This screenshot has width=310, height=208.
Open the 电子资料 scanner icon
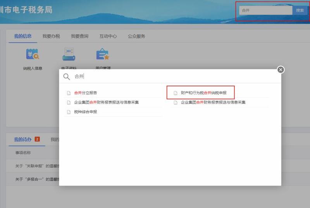click(x=68, y=55)
